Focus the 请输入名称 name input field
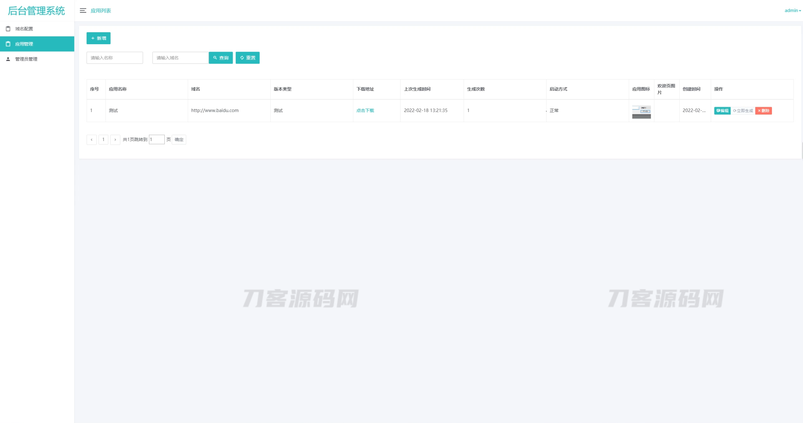The height and width of the screenshot is (423, 803). coord(115,58)
